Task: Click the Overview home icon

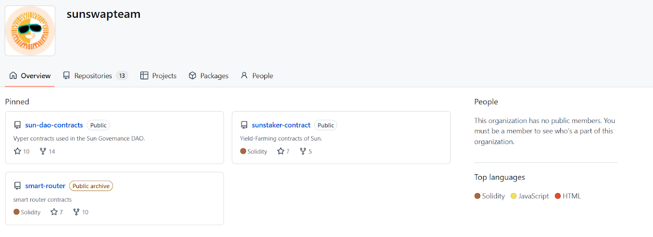Action: click(x=13, y=75)
